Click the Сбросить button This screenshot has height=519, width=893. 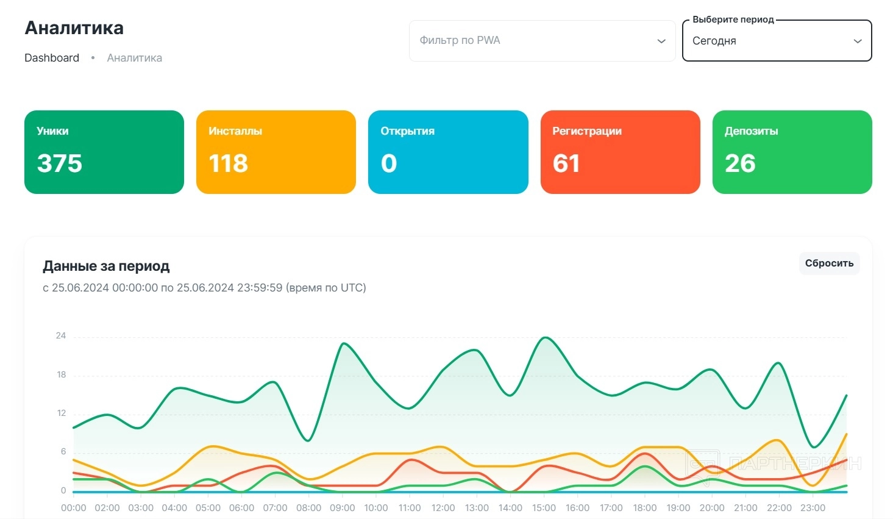[x=829, y=263]
